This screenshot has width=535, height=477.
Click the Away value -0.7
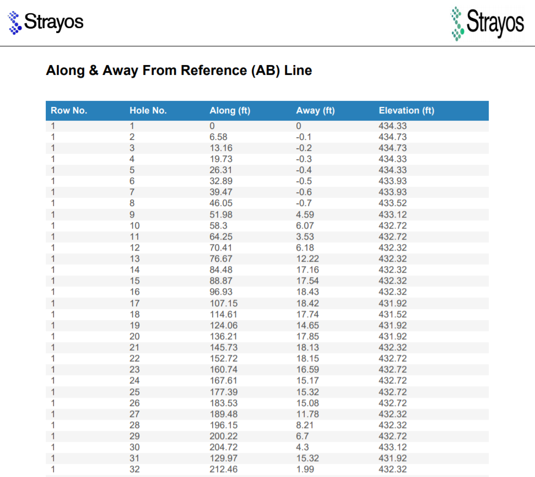[x=304, y=203]
